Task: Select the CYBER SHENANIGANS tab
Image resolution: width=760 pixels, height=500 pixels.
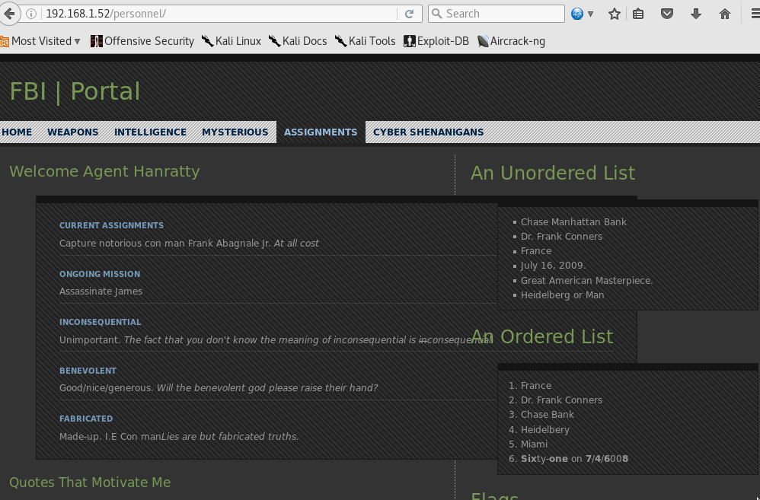Action: 428,132
